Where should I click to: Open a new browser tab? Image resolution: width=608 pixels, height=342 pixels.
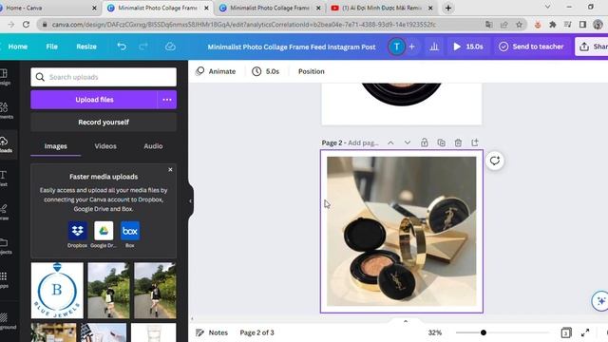447,8
